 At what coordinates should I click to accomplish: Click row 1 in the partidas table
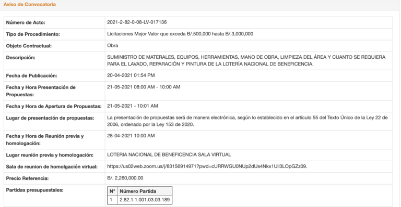click(139, 200)
